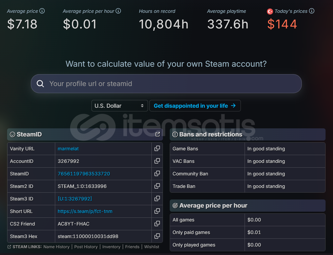
Task: Open the Inventory Steam link
Action: click(x=111, y=247)
